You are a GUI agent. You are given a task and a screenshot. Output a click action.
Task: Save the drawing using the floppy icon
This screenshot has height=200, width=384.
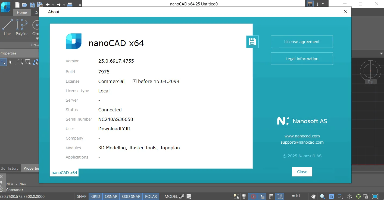(x=32, y=4)
